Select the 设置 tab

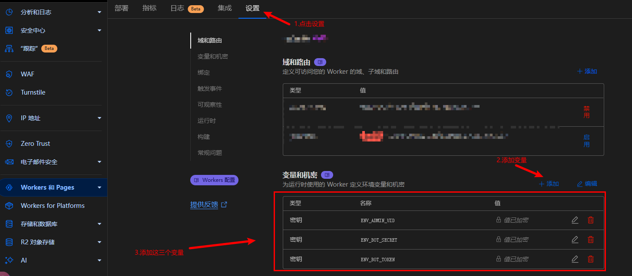252,8
